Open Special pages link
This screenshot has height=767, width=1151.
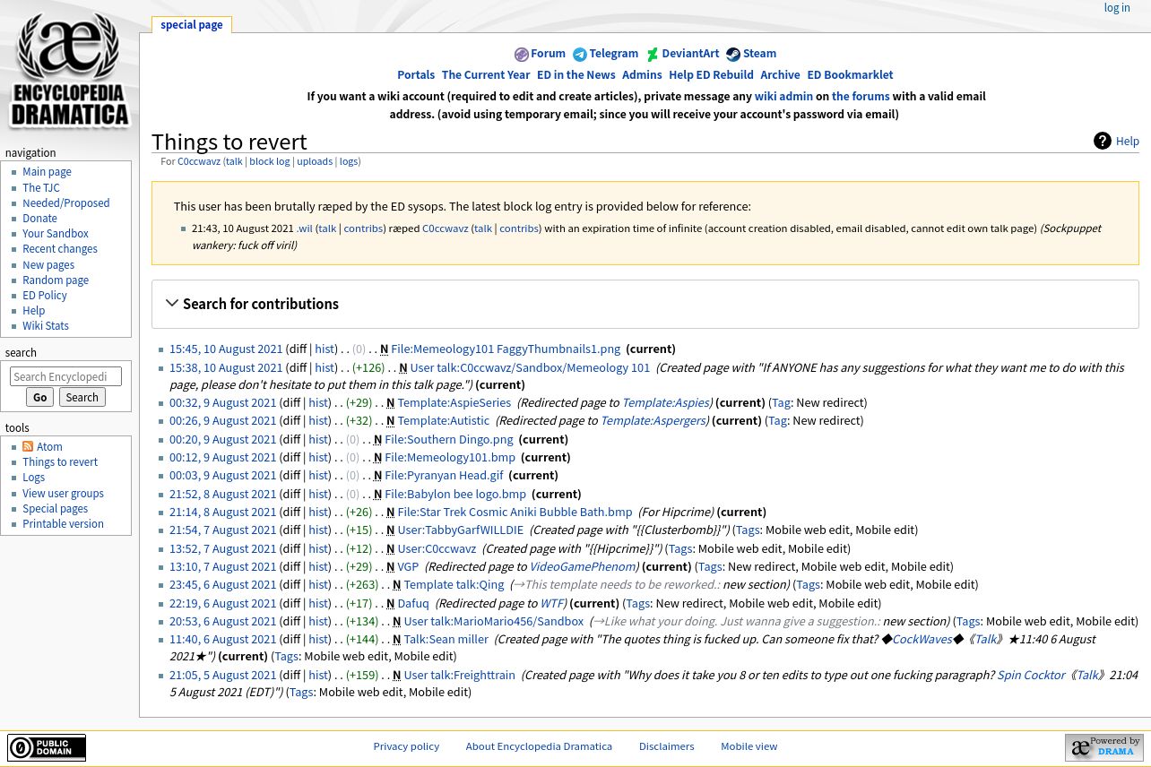click(55, 508)
